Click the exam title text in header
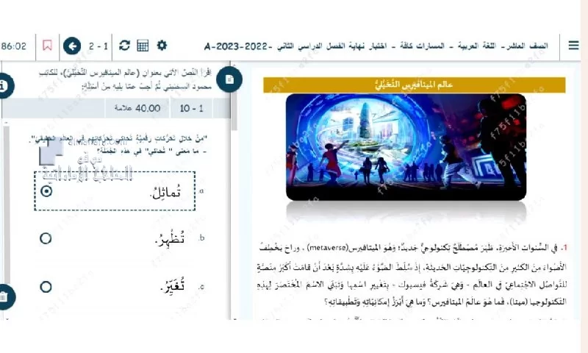The height and width of the screenshot is (353, 588). (376, 46)
